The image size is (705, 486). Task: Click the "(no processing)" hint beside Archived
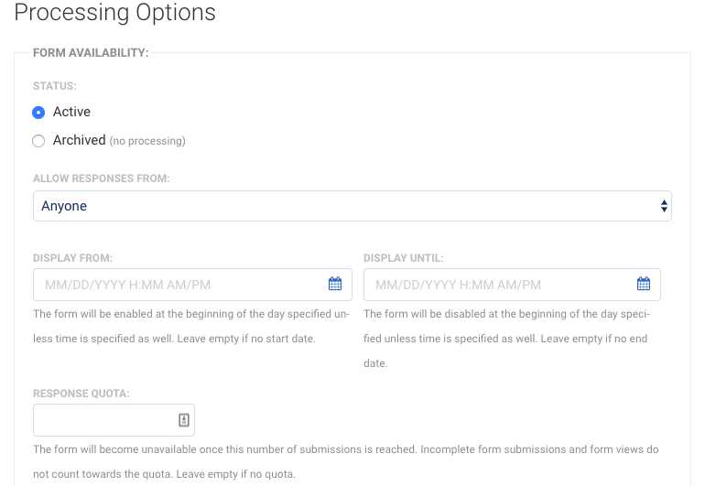click(147, 141)
